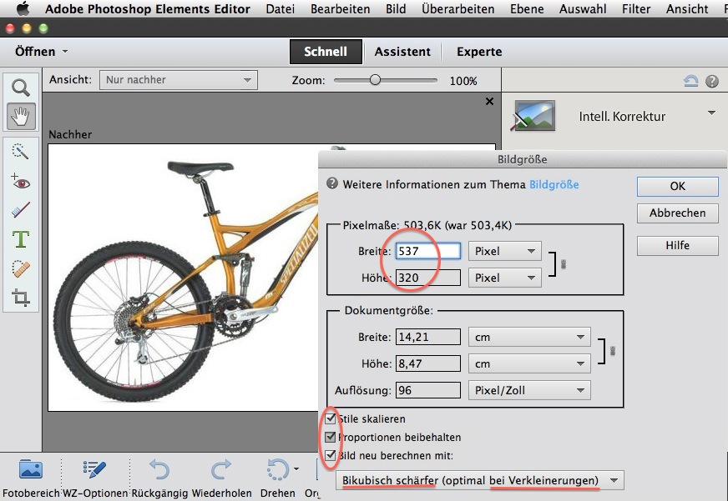Click the Öffnen button
This screenshot has width=728, height=501.
pos(35,52)
